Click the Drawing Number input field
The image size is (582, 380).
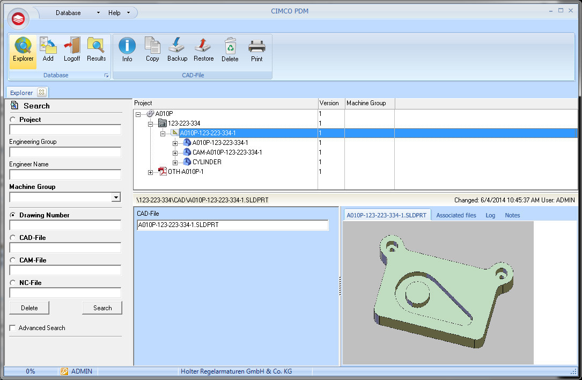[65, 225]
